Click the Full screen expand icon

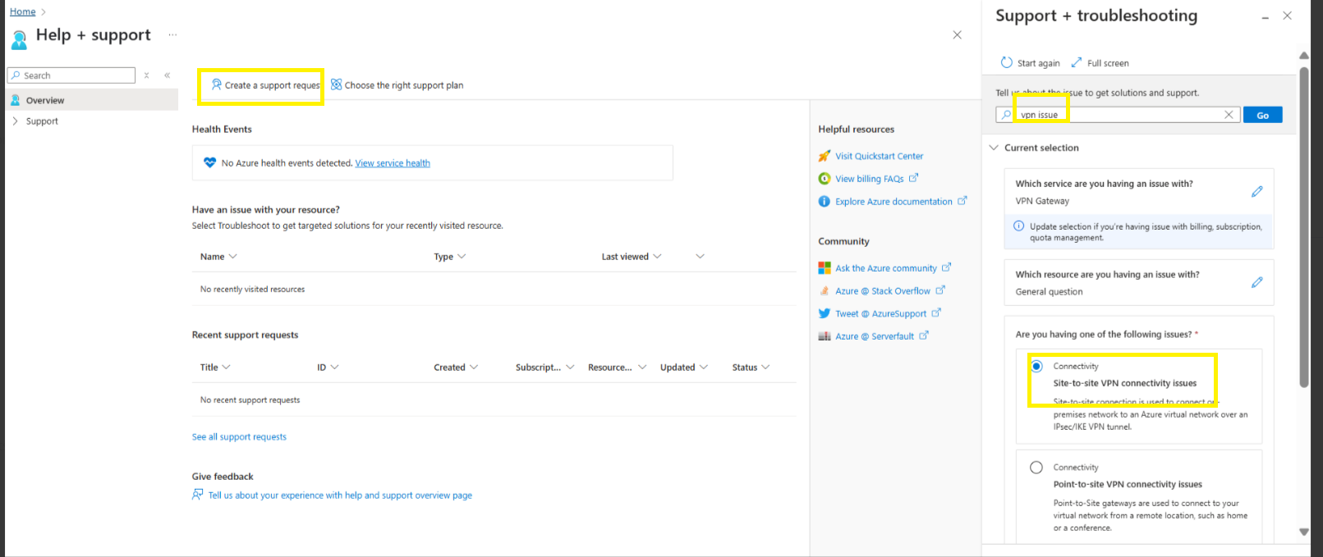point(1076,62)
